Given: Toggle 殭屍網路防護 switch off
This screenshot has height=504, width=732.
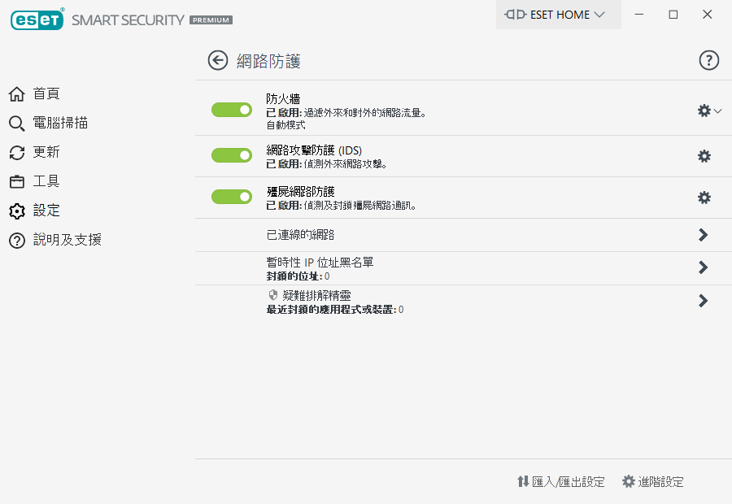Looking at the screenshot, I should coord(232,197).
